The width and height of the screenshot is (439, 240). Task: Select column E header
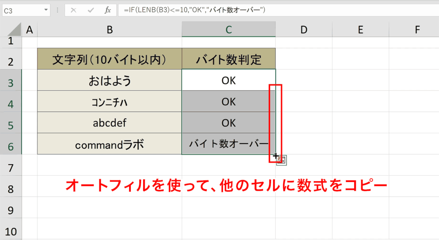[361, 30]
